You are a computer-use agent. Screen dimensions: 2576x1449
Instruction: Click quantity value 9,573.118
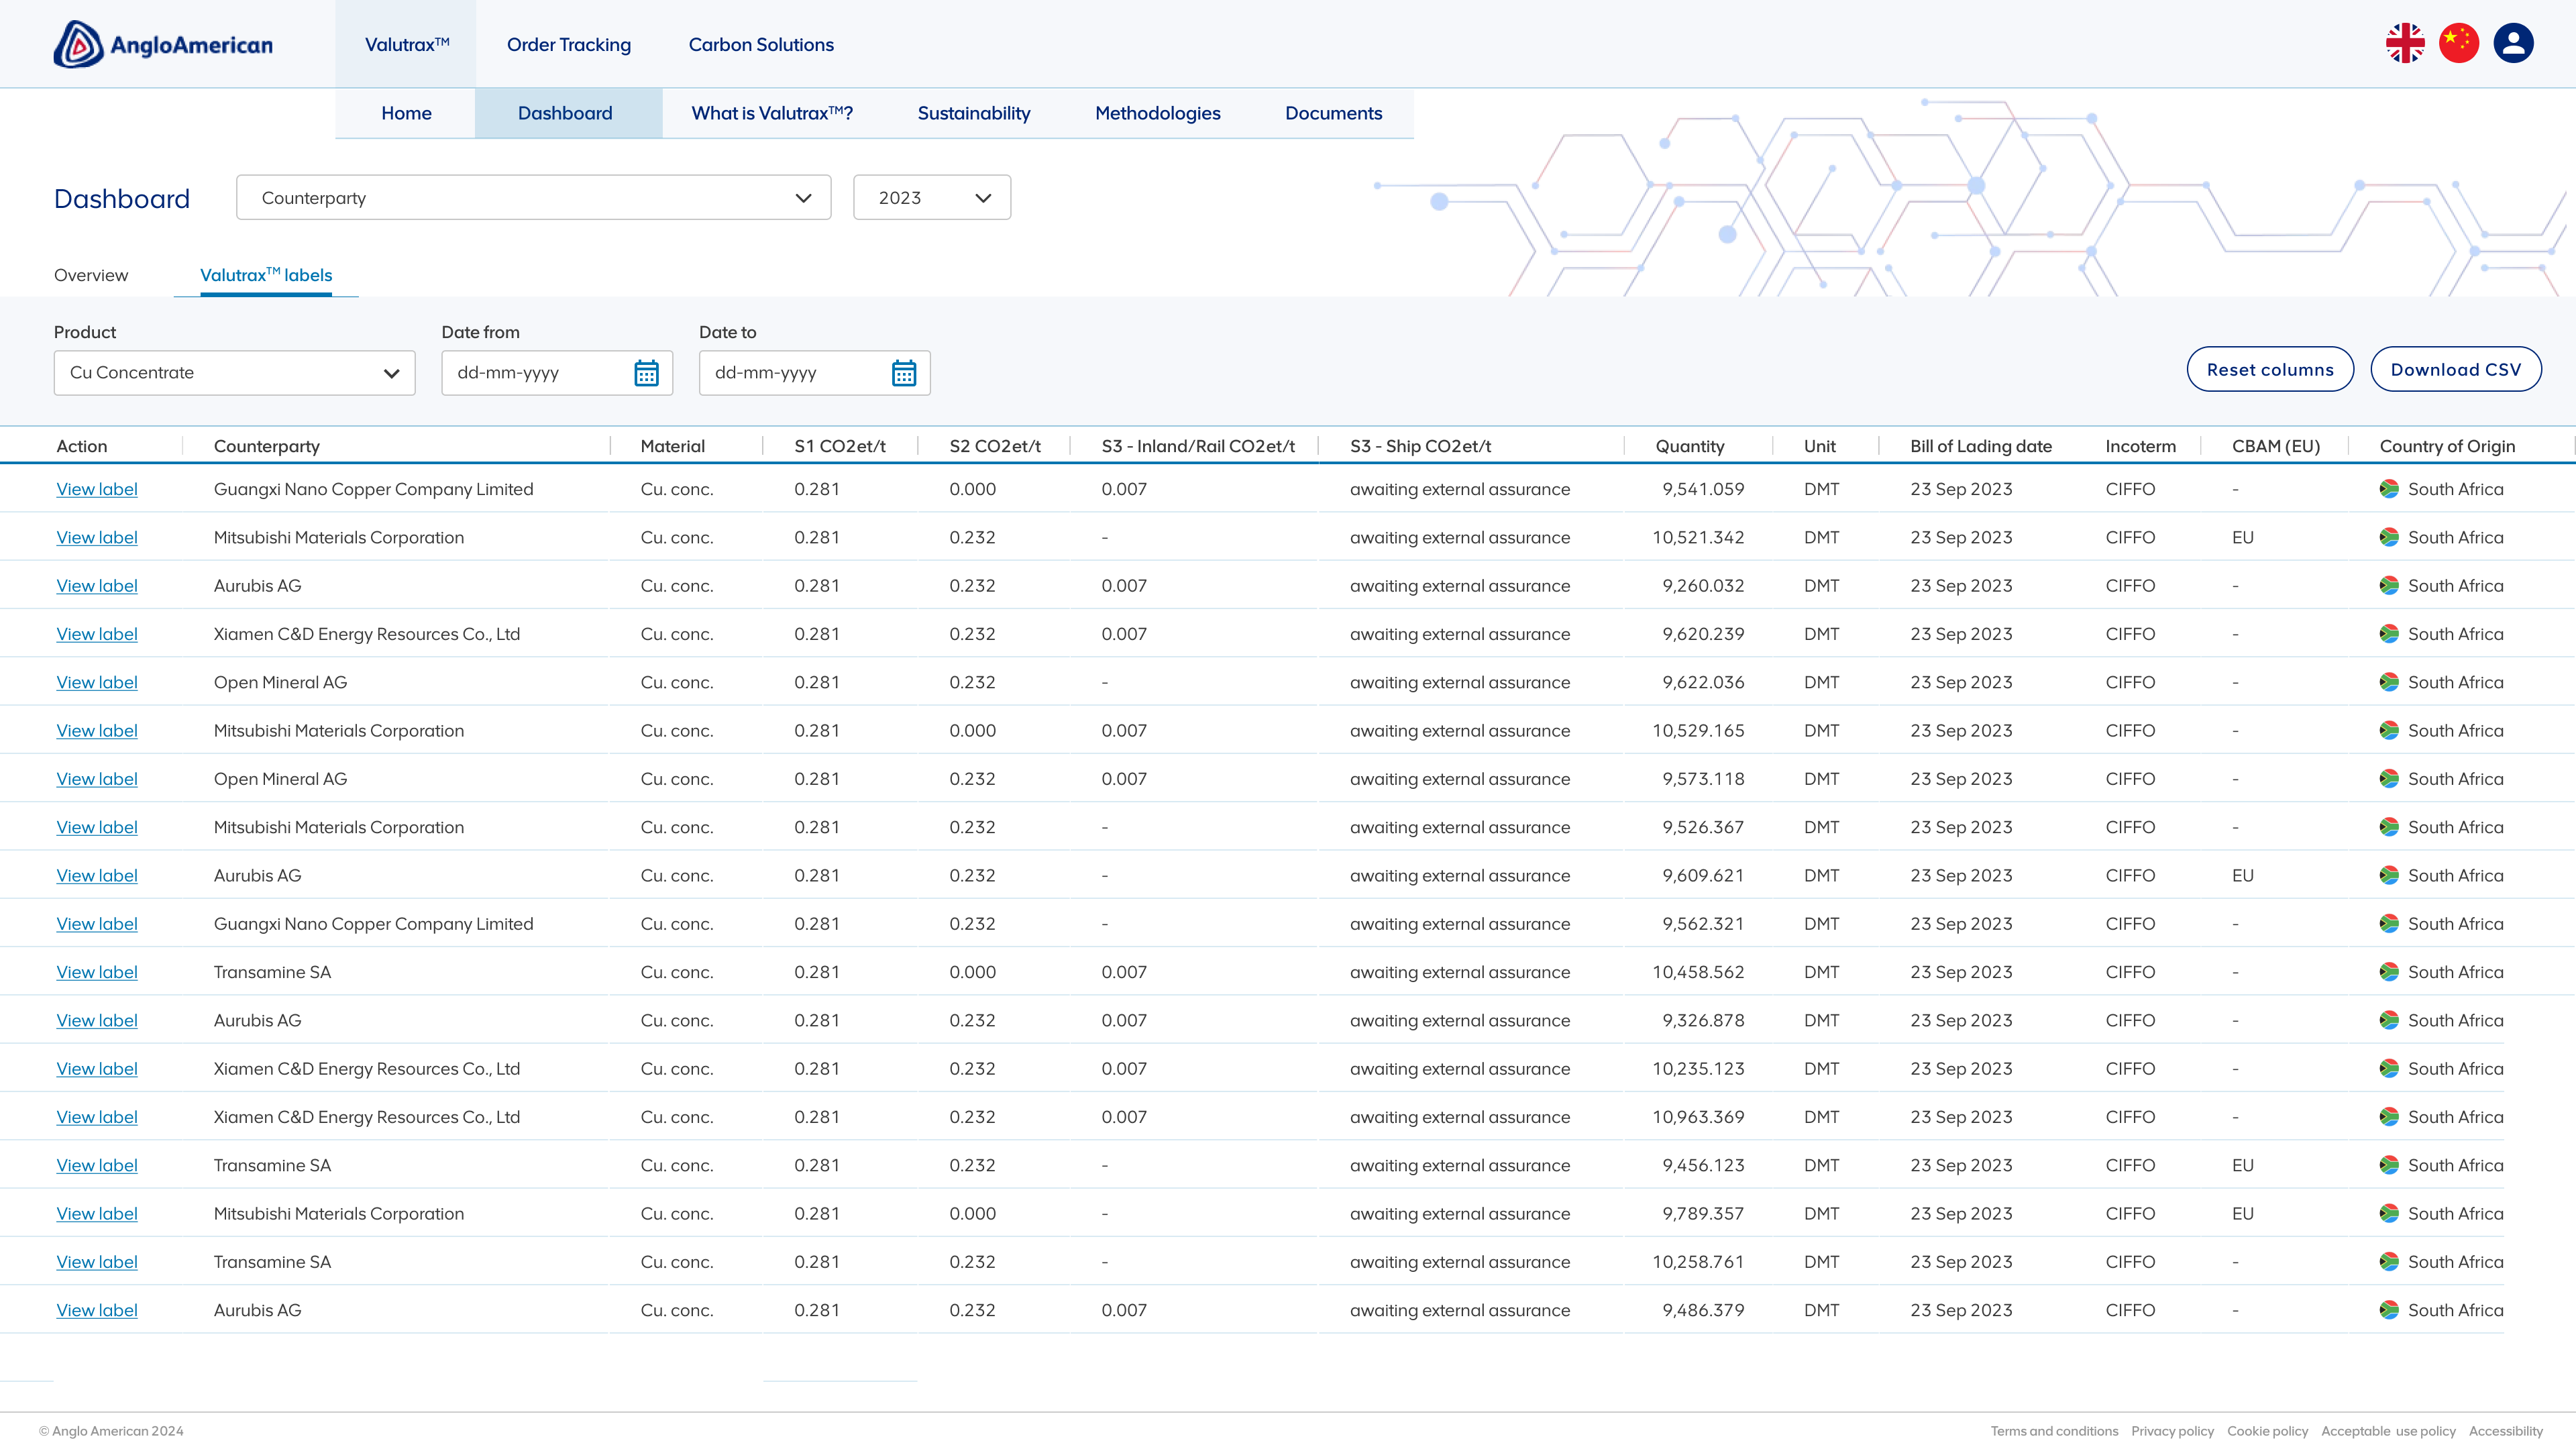click(1703, 779)
